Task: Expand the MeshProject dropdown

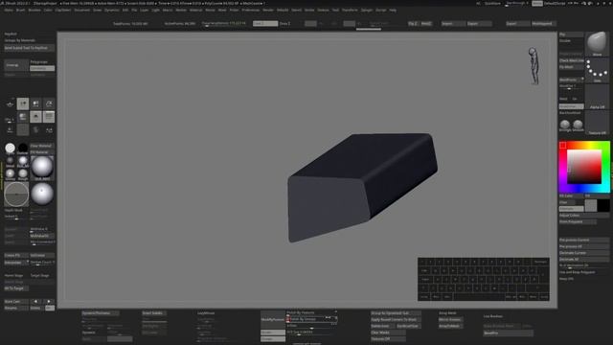Action: pos(571,80)
